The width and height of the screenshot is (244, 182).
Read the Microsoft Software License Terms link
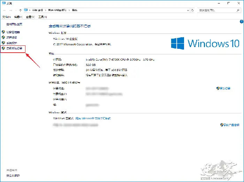tap(93, 119)
